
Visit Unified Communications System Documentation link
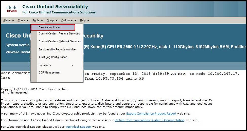149,120
